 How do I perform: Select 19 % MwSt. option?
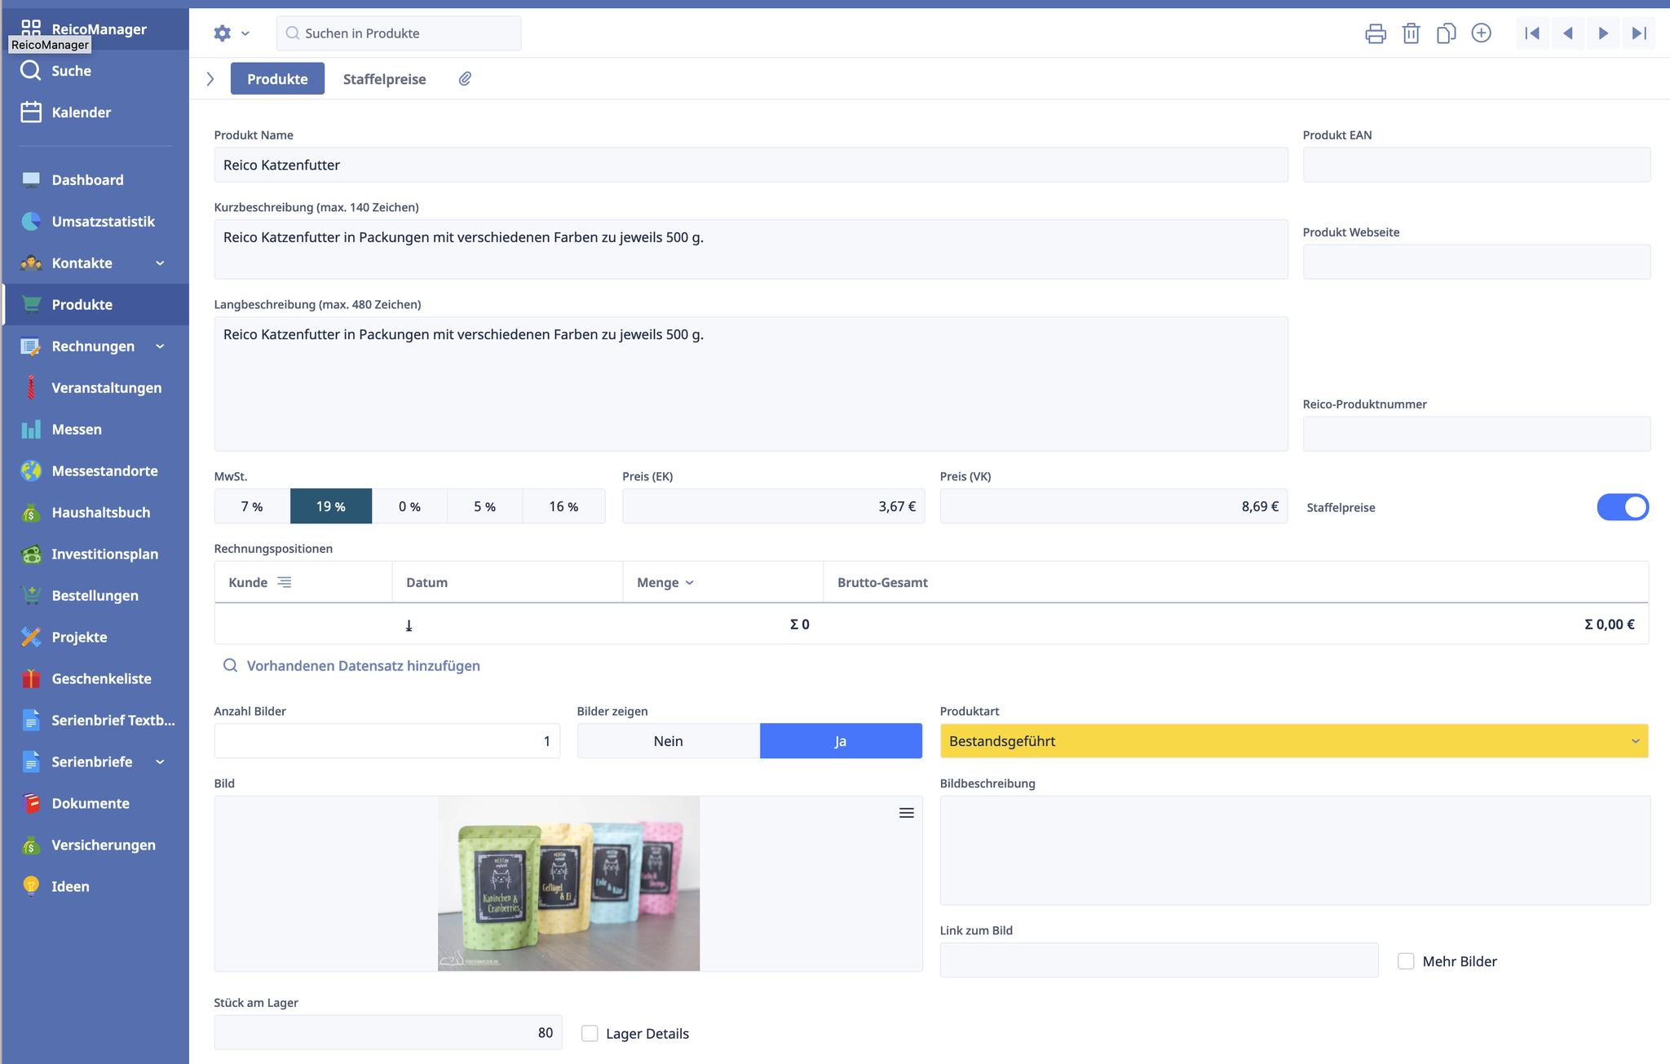click(331, 506)
